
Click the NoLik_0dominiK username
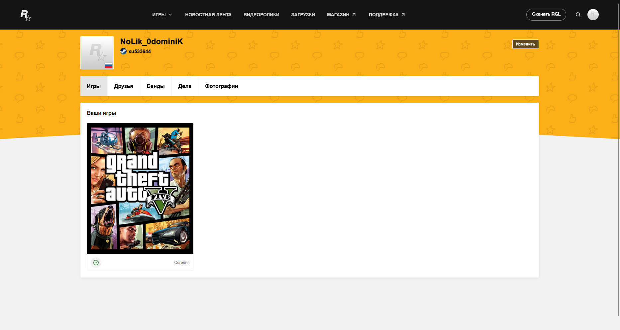coord(152,41)
